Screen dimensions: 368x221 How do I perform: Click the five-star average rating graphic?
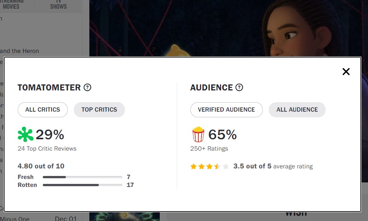[210, 167]
